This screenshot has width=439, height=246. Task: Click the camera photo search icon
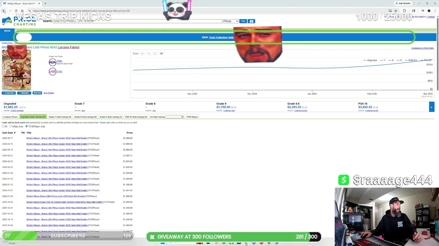pyautogui.click(x=251, y=21)
